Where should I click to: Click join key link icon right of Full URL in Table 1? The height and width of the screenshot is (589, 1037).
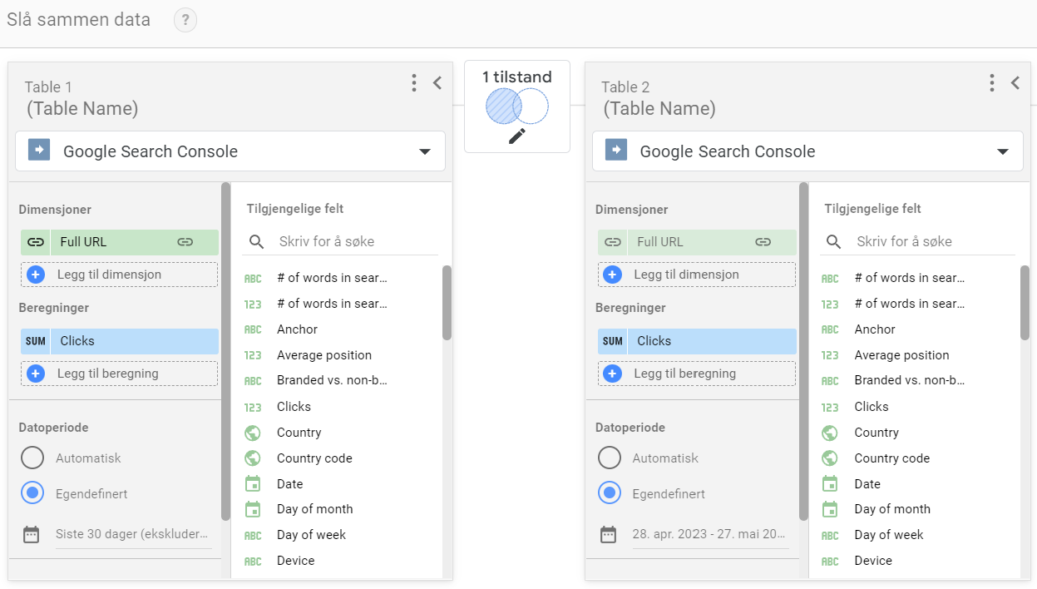tap(185, 242)
